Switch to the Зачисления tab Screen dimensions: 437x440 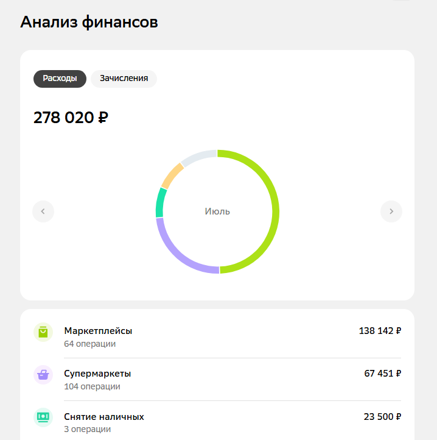point(124,79)
